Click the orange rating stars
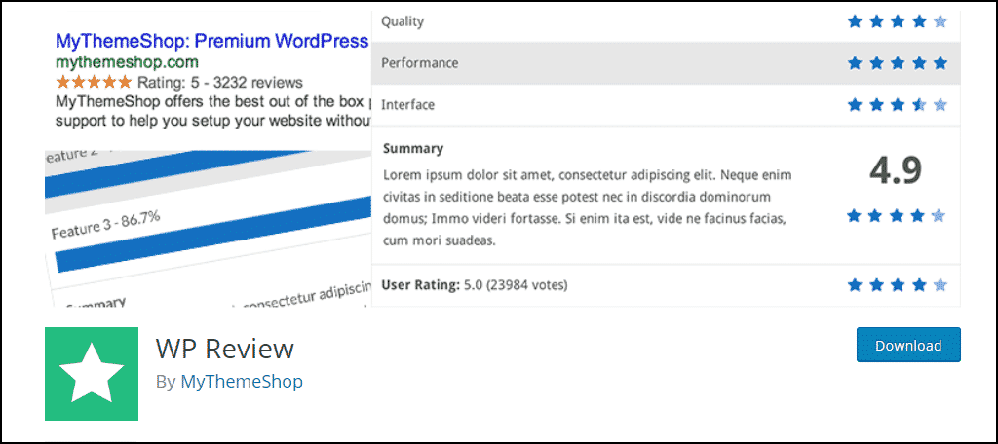 [94, 82]
